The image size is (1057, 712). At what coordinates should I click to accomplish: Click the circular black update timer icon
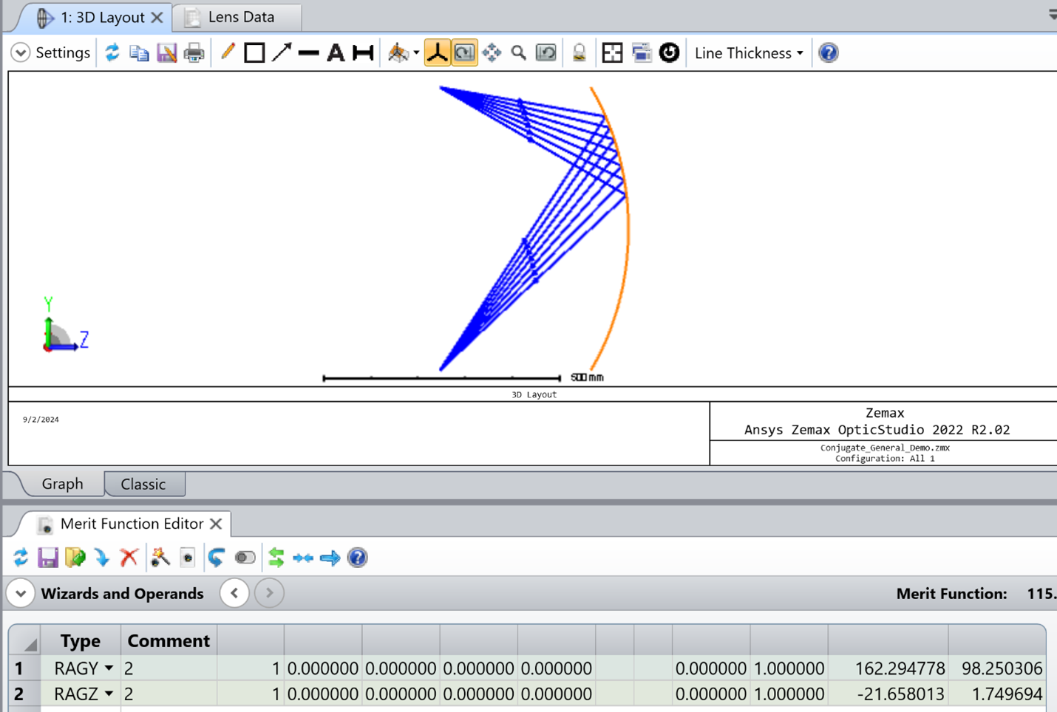(669, 52)
